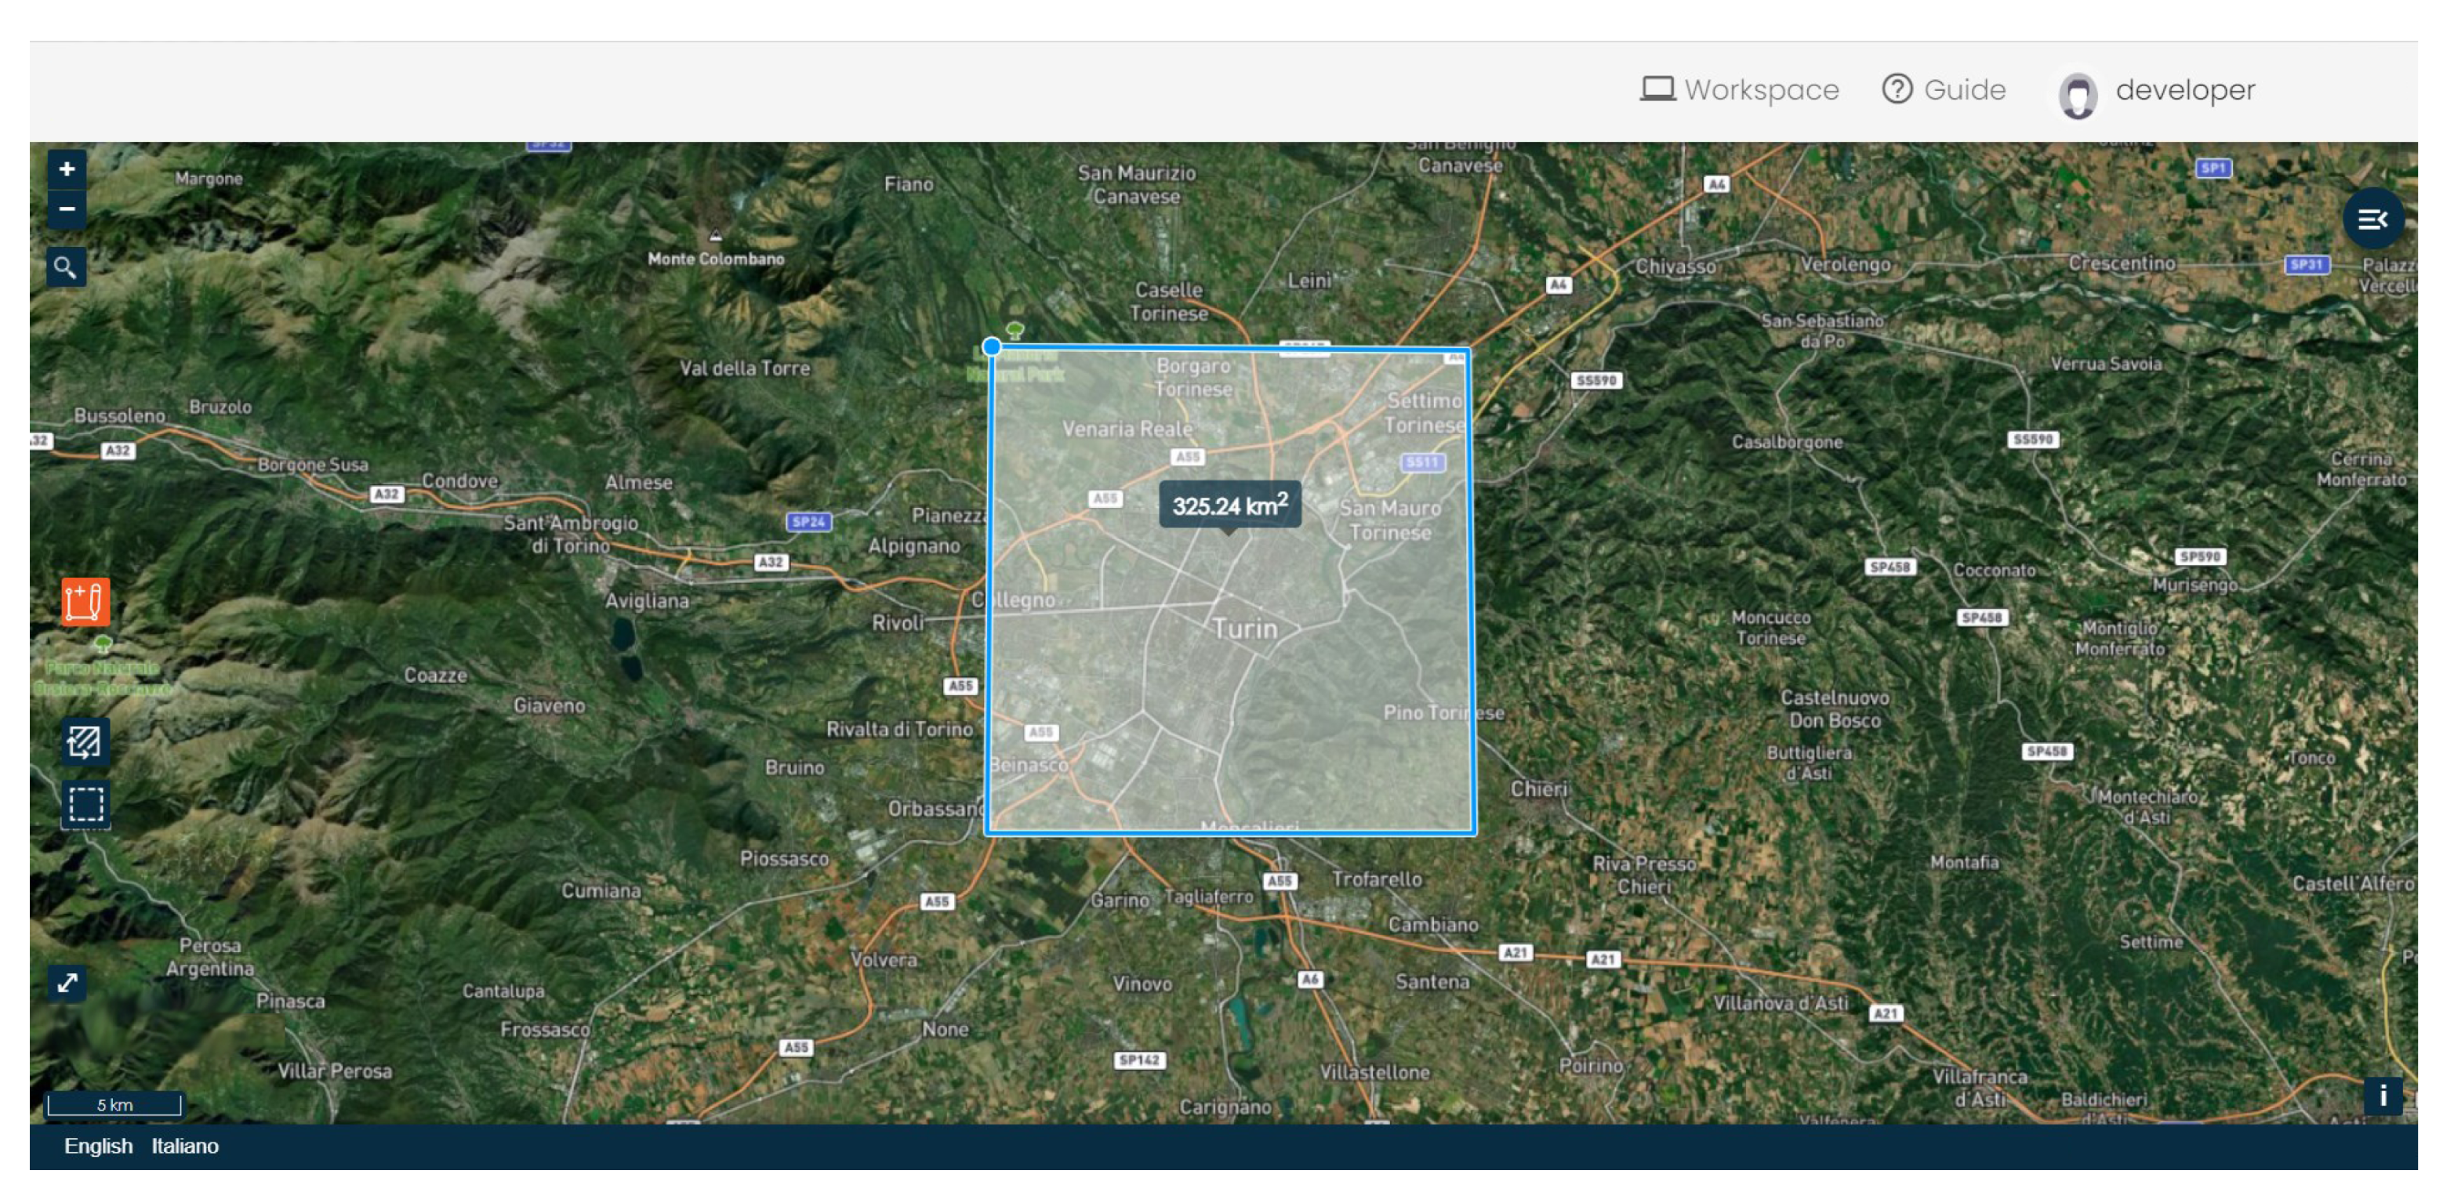This screenshot has height=1203, width=2454.
Task: Click the 5 km scale bar
Action: 114,1104
